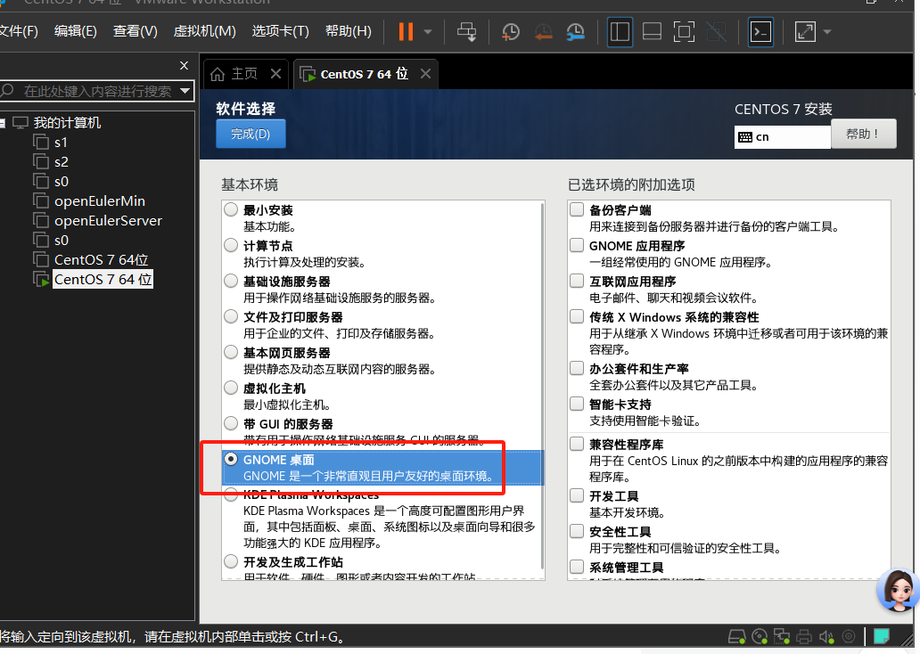Click the keyboard icon beside cn

745,137
